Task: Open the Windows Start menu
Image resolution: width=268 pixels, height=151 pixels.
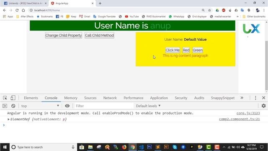Action: click(x=5, y=147)
